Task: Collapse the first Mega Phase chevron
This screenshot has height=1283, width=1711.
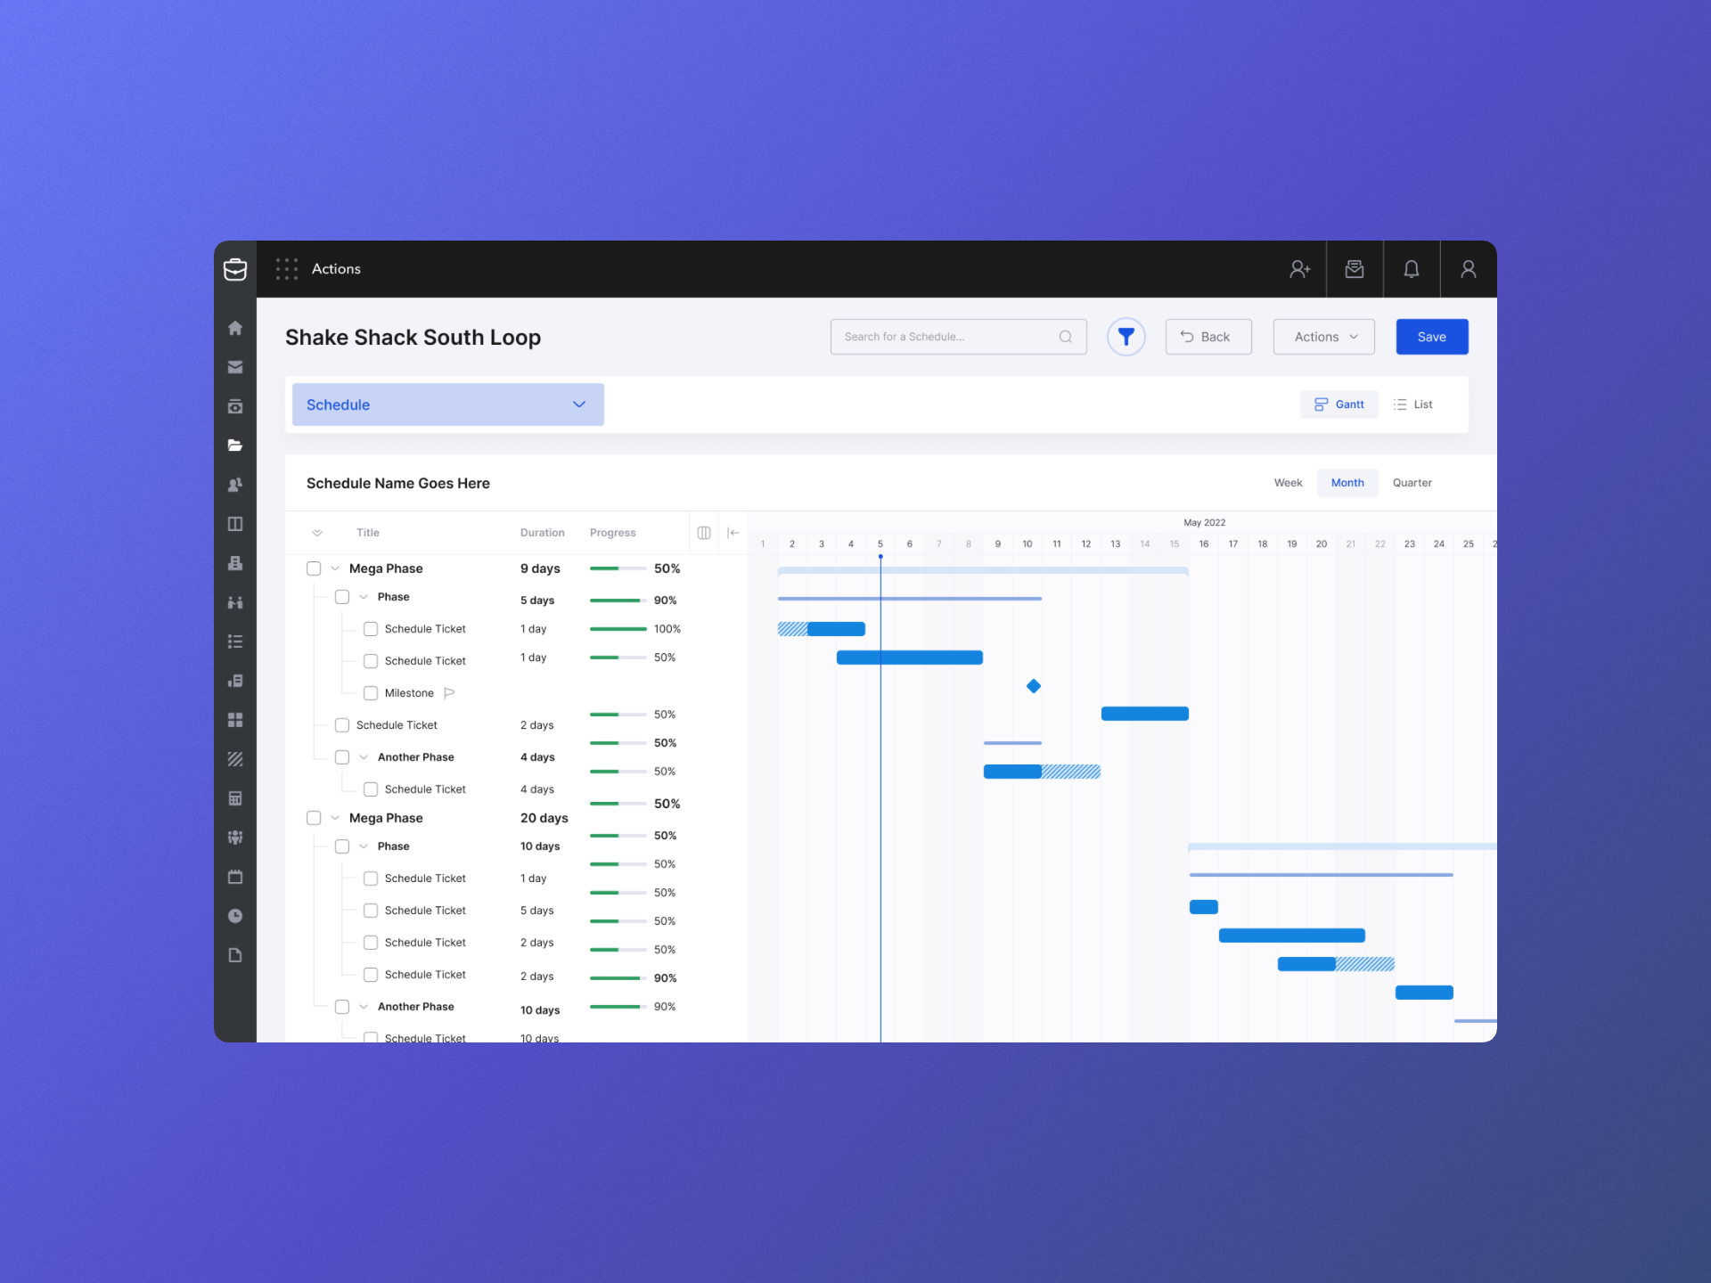Action: pos(334,568)
